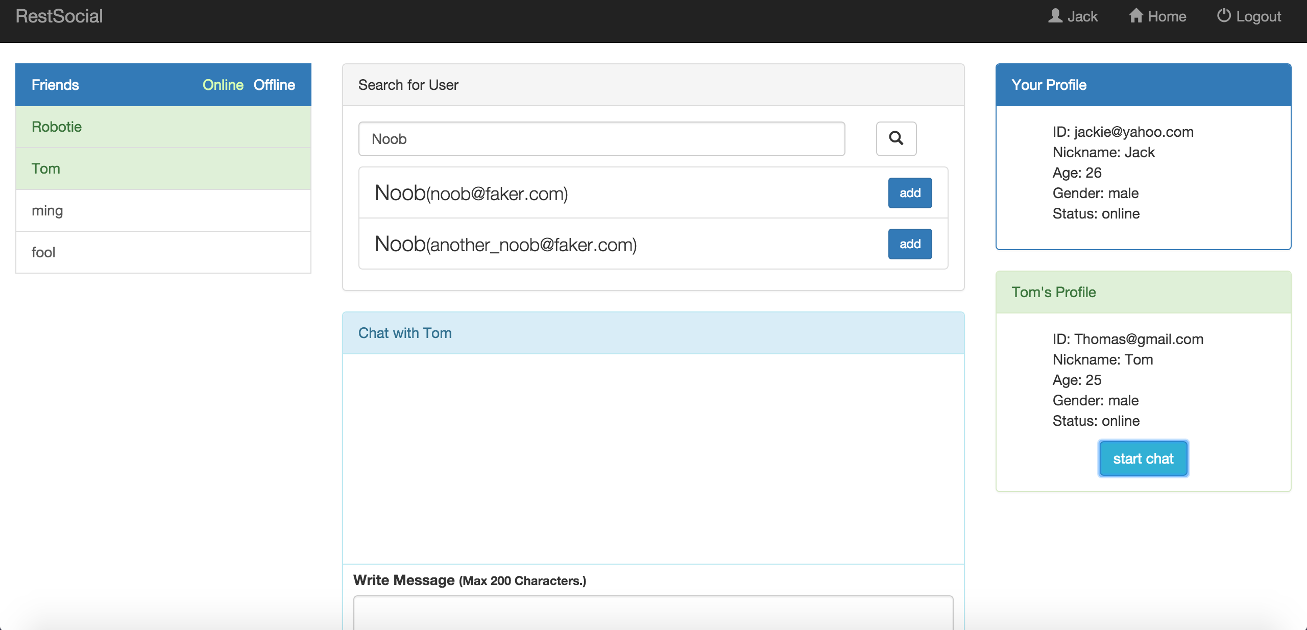Click ID: Thomas@gmail.com text
Viewport: 1307px width, 630px height.
pos(1128,339)
